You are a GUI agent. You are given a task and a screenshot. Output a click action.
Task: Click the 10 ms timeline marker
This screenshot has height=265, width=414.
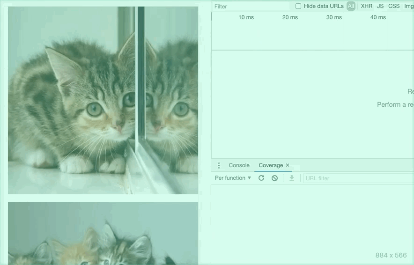tap(246, 17)
